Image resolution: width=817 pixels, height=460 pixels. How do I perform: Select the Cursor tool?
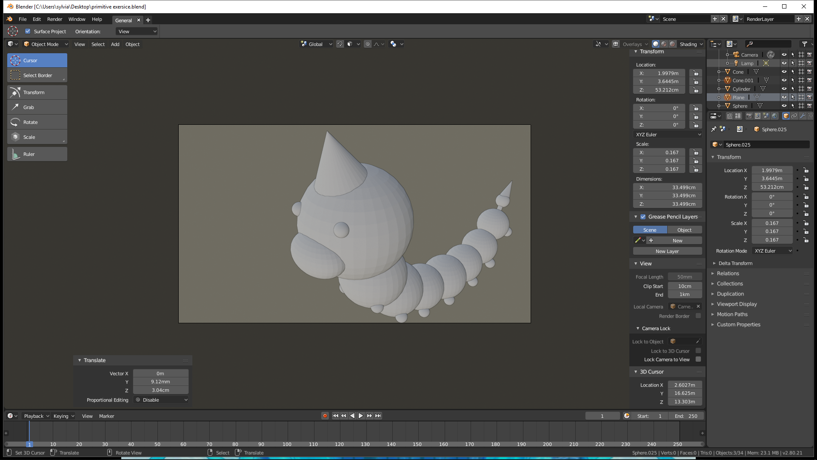click(x=37, y=60)
